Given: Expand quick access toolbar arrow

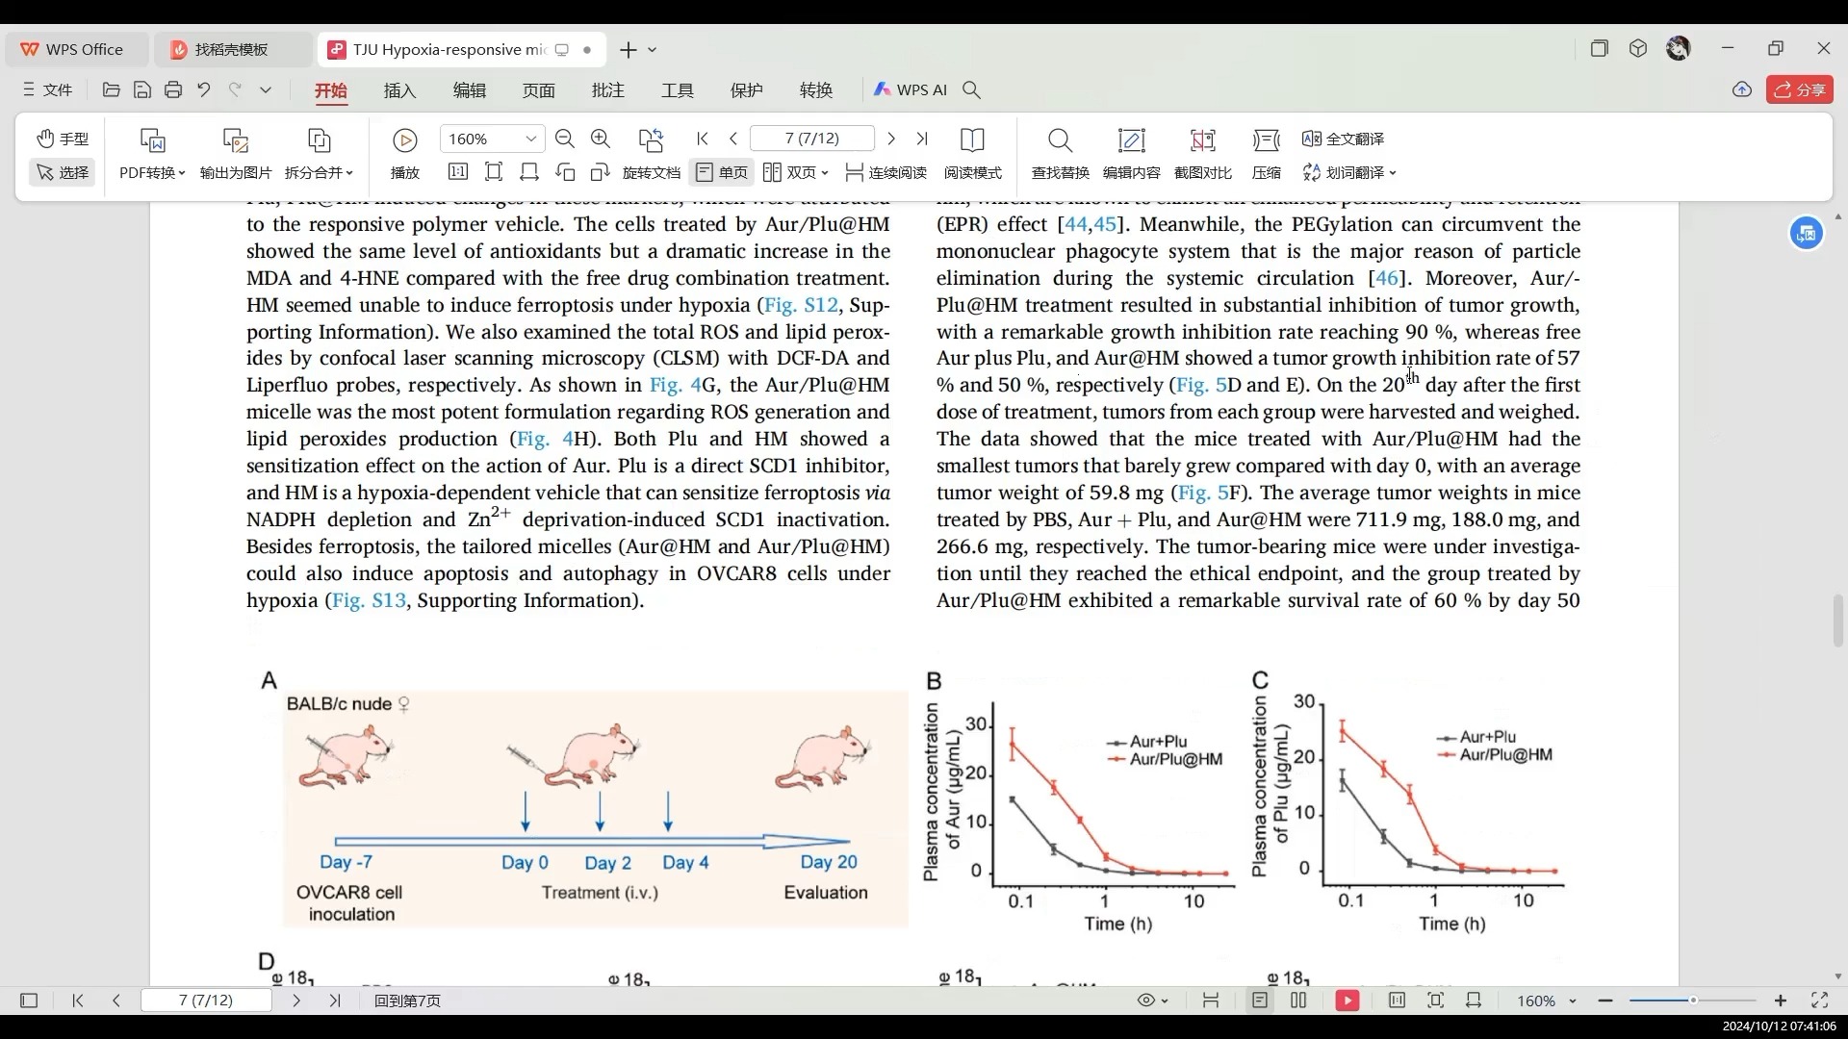Looking at the screenshot, I should [266, 89].
